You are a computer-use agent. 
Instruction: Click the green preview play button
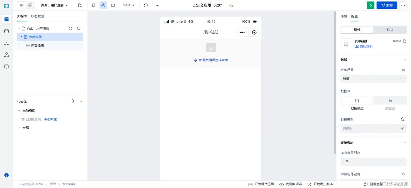[370, 5]
